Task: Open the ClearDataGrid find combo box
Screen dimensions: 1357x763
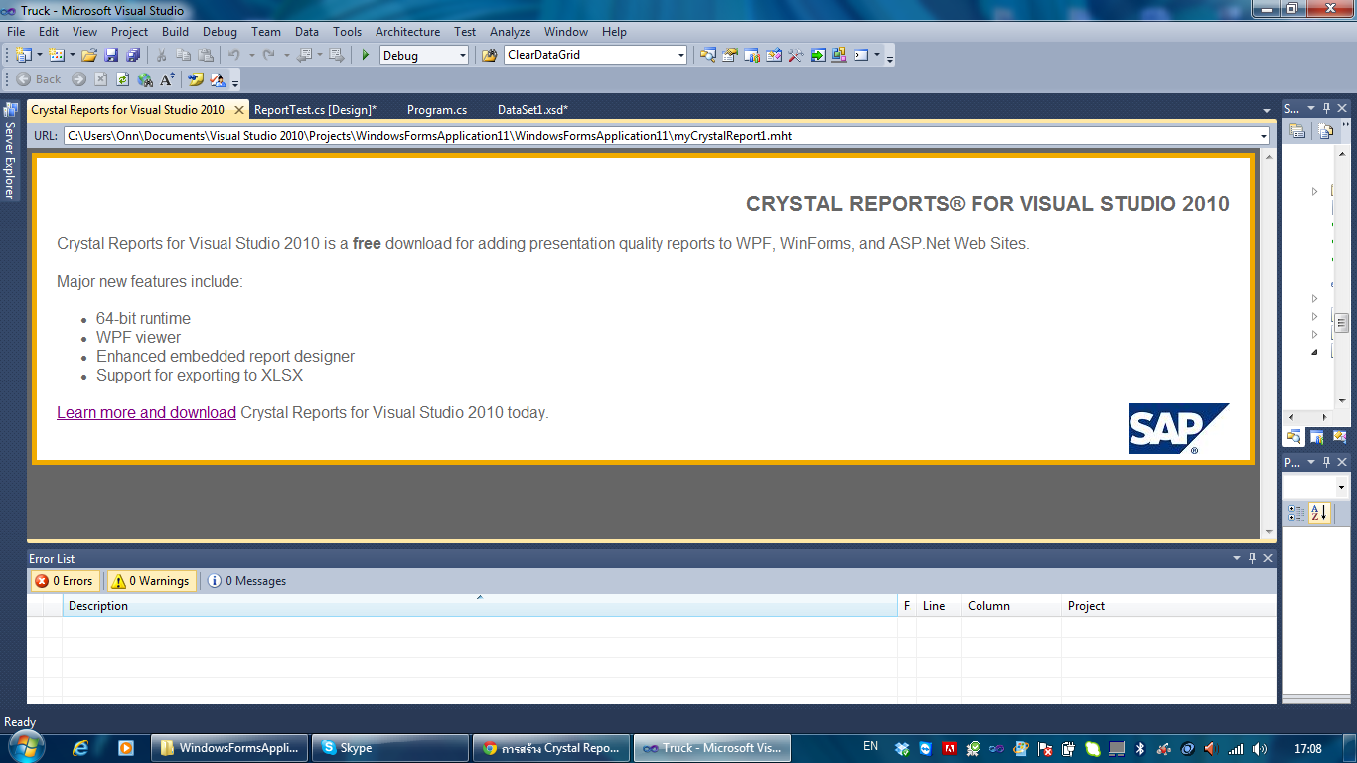Action: click(595, 56)
